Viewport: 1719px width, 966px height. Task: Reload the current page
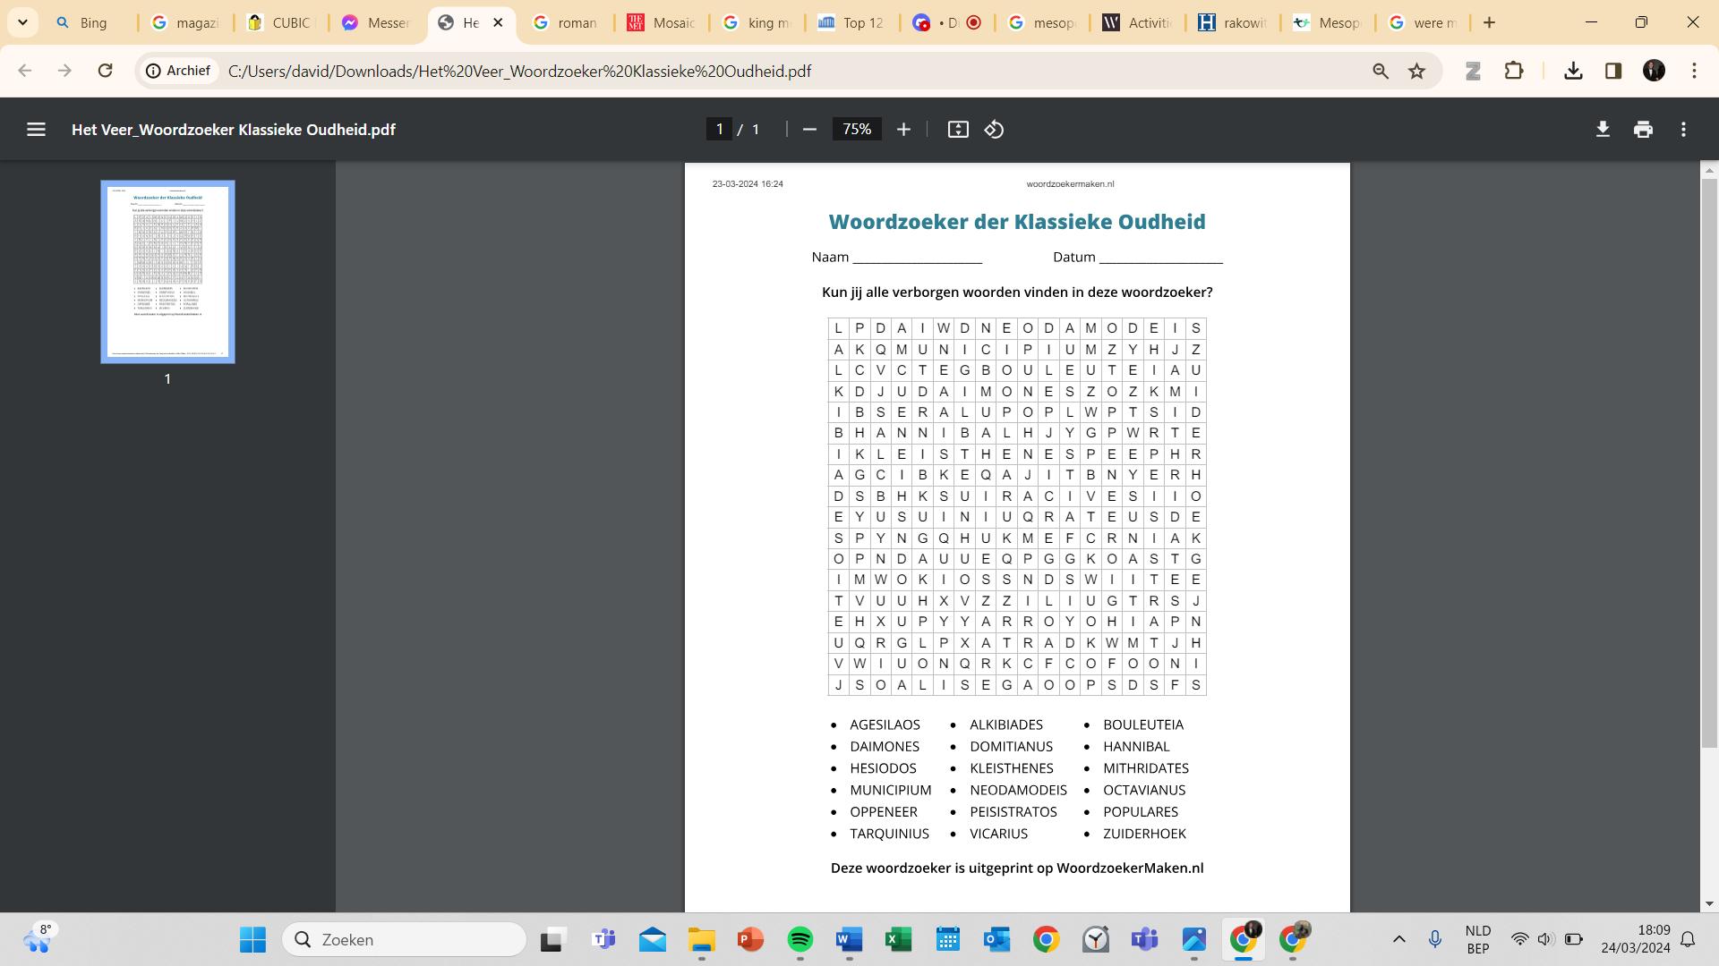pyautogui.click(x=105, y=71)
